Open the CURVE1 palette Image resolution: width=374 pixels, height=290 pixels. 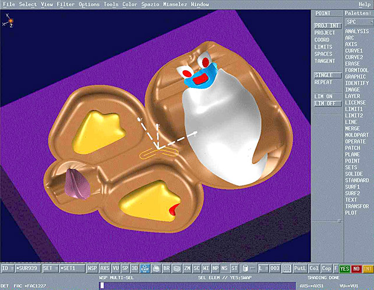click(354, 51)
